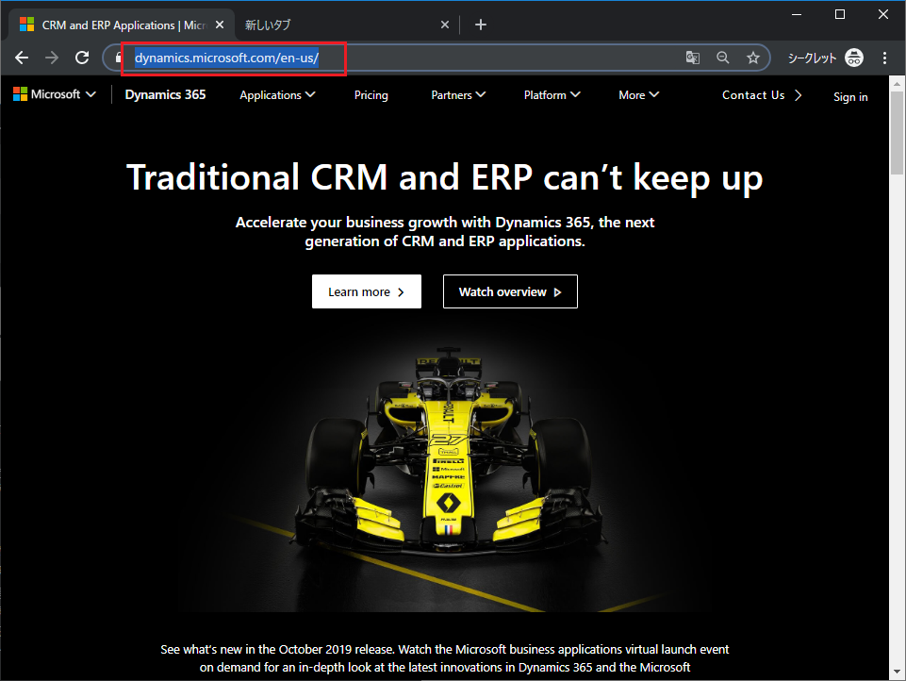Screen dimensions: 906x681
Task: Minimize the Chrome window
Action: 797,14
